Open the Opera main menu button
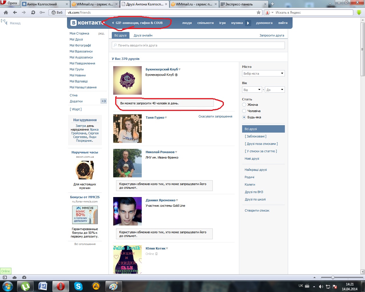The image size is (365, 292). [10, 3]
